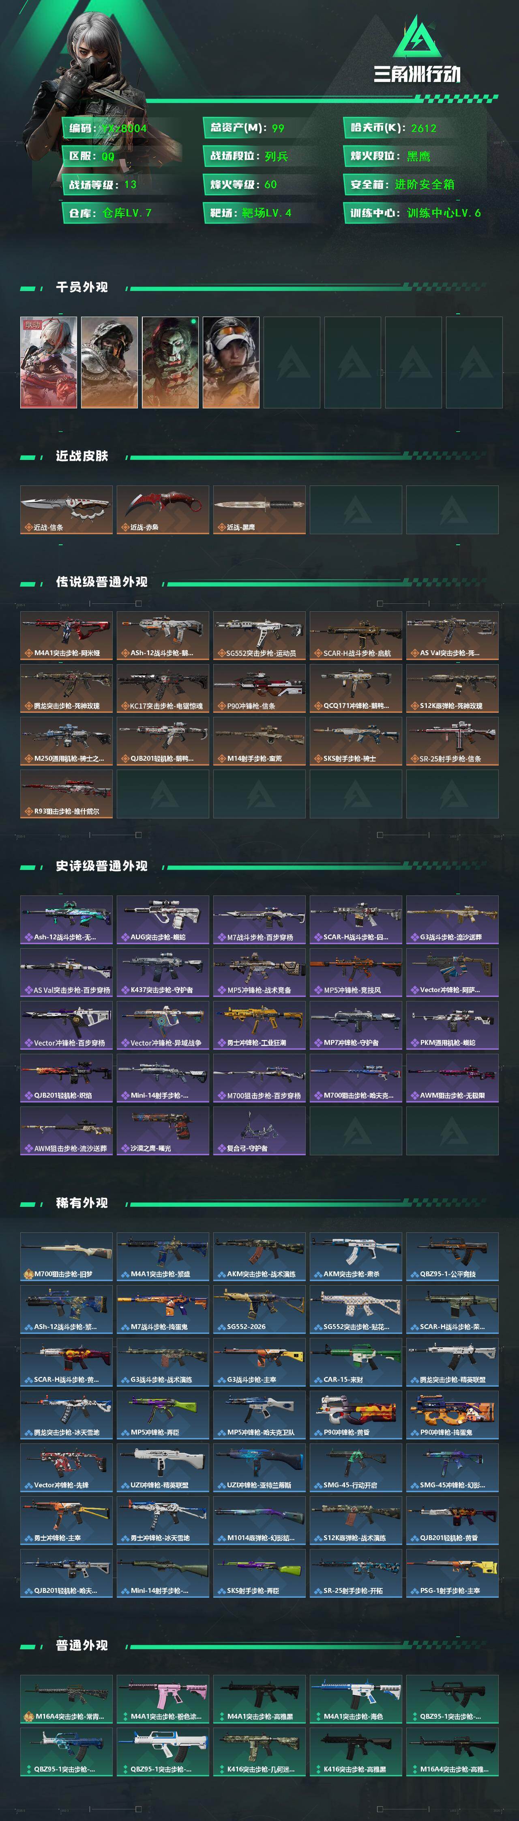Choose the 近战-赤枭 karambit knife skin

(163, 510)
